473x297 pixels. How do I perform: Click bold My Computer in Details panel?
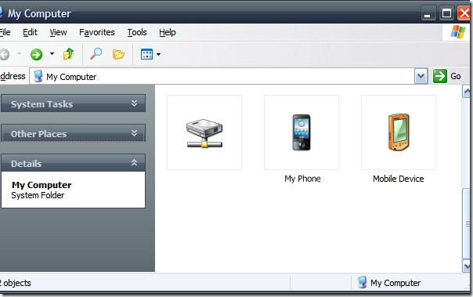42,185
